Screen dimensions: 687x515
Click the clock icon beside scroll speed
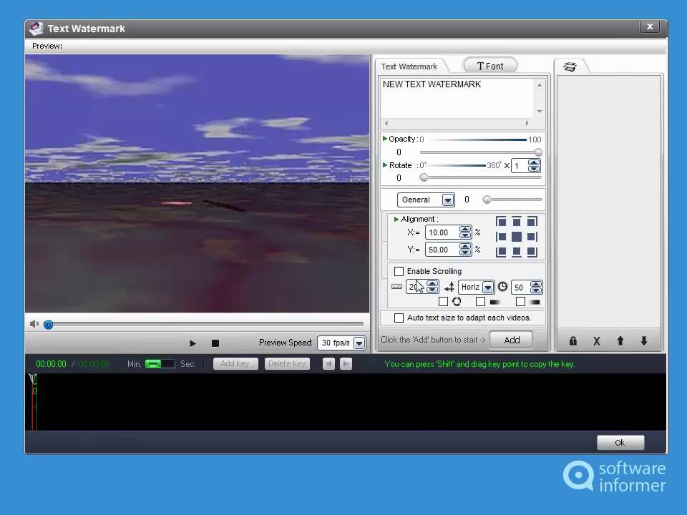[x=502, y=287]
